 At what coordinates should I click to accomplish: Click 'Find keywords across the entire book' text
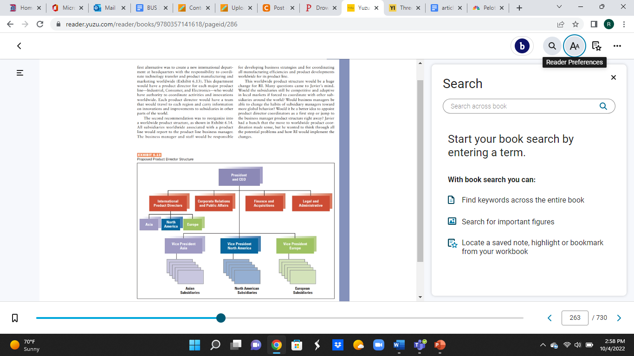[x=523, y=200]
